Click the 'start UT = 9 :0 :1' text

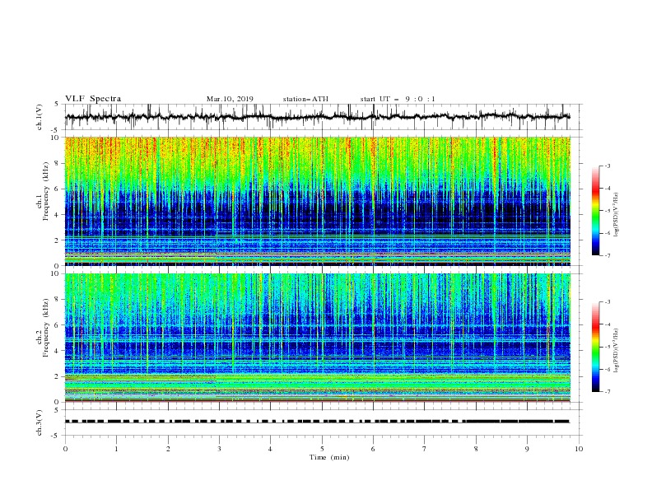pyautogui.click(x=398, y=99)
